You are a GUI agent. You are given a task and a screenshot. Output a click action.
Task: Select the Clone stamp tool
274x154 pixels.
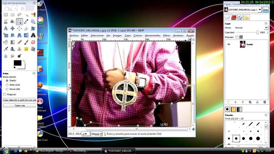(x=19, y=49)
